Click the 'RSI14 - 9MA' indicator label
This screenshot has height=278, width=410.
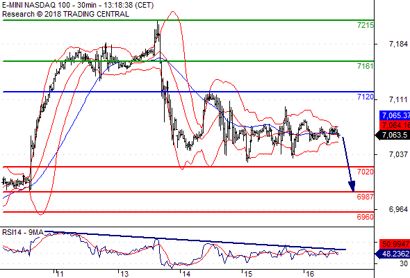[x=23, y=232]
